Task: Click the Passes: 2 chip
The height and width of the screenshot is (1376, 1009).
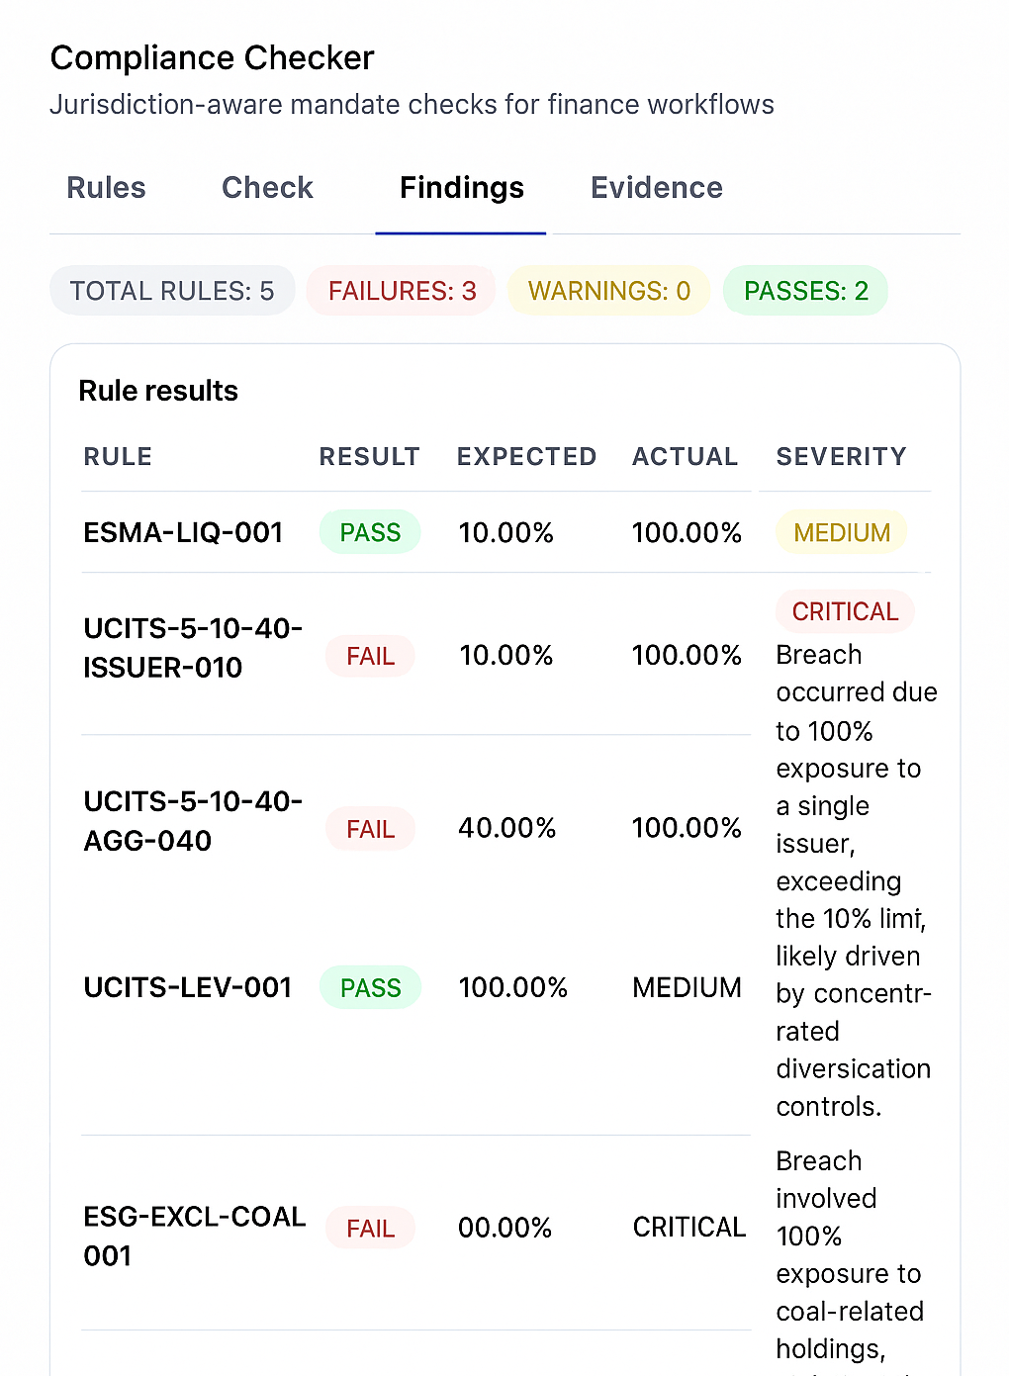Action: (x=805, y=291)
